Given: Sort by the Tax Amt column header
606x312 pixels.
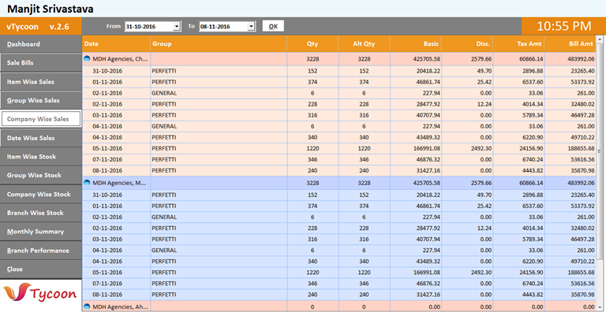Looking at the screenshot, I should tap(518, 44).
